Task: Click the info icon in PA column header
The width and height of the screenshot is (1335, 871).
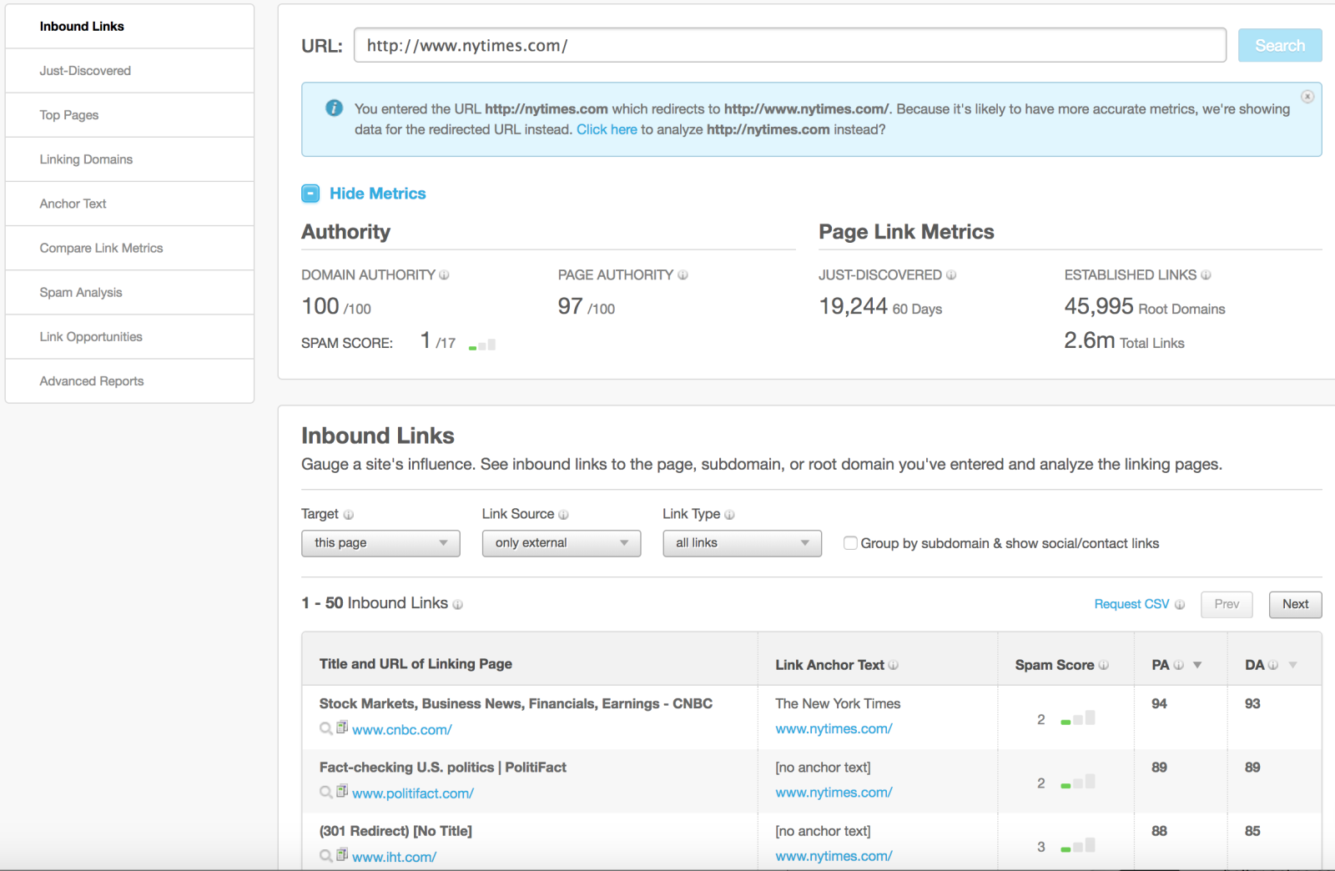Action: pyautogui.click(x=1179, y=665)
